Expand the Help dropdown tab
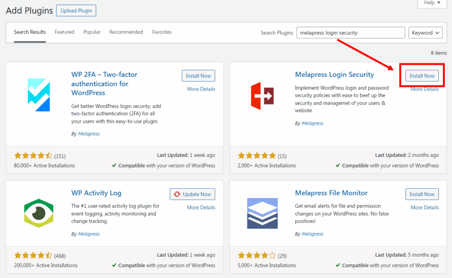This screenshot has height=278, width=452. [432, 3]
